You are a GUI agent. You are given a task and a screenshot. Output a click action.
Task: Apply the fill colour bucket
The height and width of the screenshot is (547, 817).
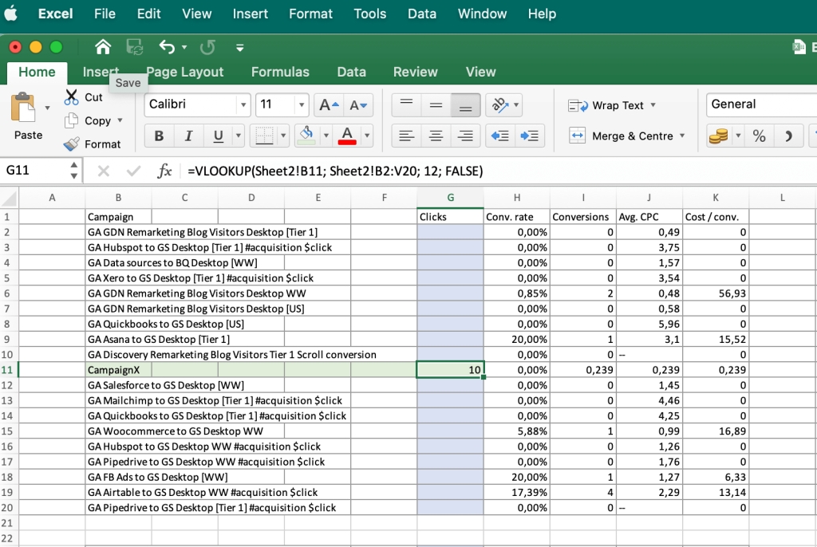coord(307,136)
